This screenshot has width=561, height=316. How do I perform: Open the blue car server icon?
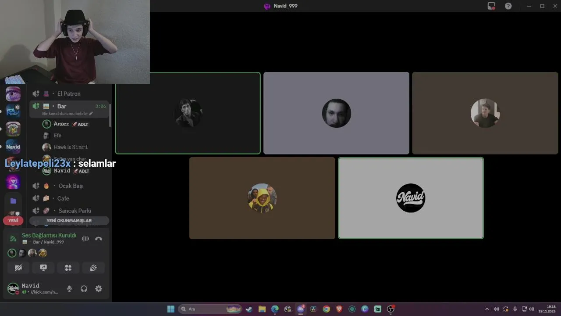coord(13,111)
